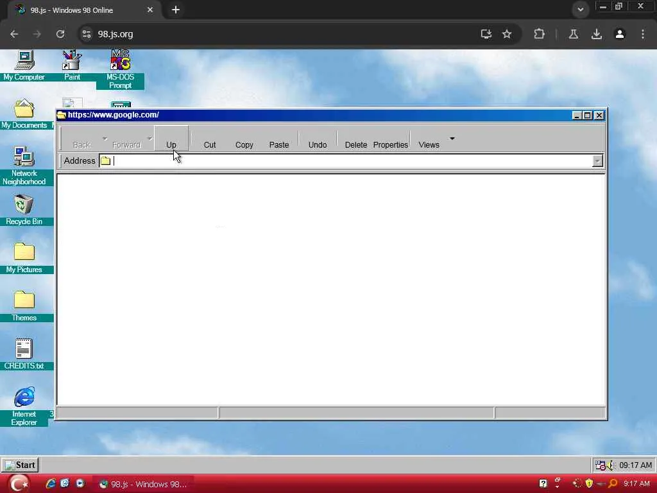This screenshot has width=657, height=493.
Task: Click the Show Desktop quick launch icon
Action: 65,483
